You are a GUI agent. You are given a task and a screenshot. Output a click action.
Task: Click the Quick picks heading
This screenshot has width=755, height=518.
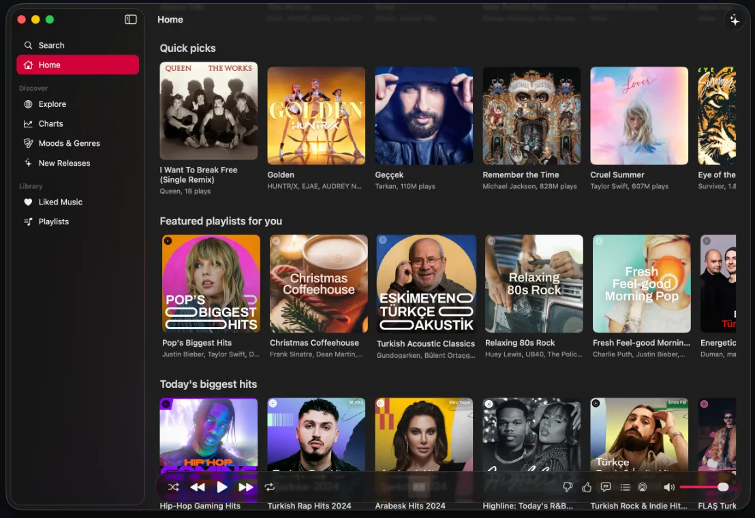(x=188, y=48)
